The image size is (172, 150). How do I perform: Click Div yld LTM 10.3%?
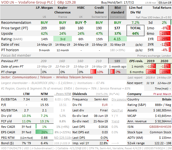[x=27, y=116]
